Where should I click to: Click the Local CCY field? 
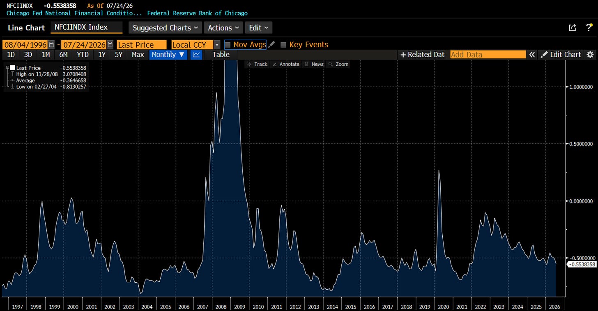(x=192, y=45)
